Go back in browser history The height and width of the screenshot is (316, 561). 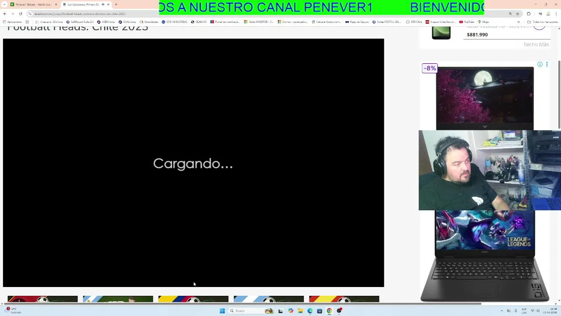pyautogui.click(x=5, y=14)
